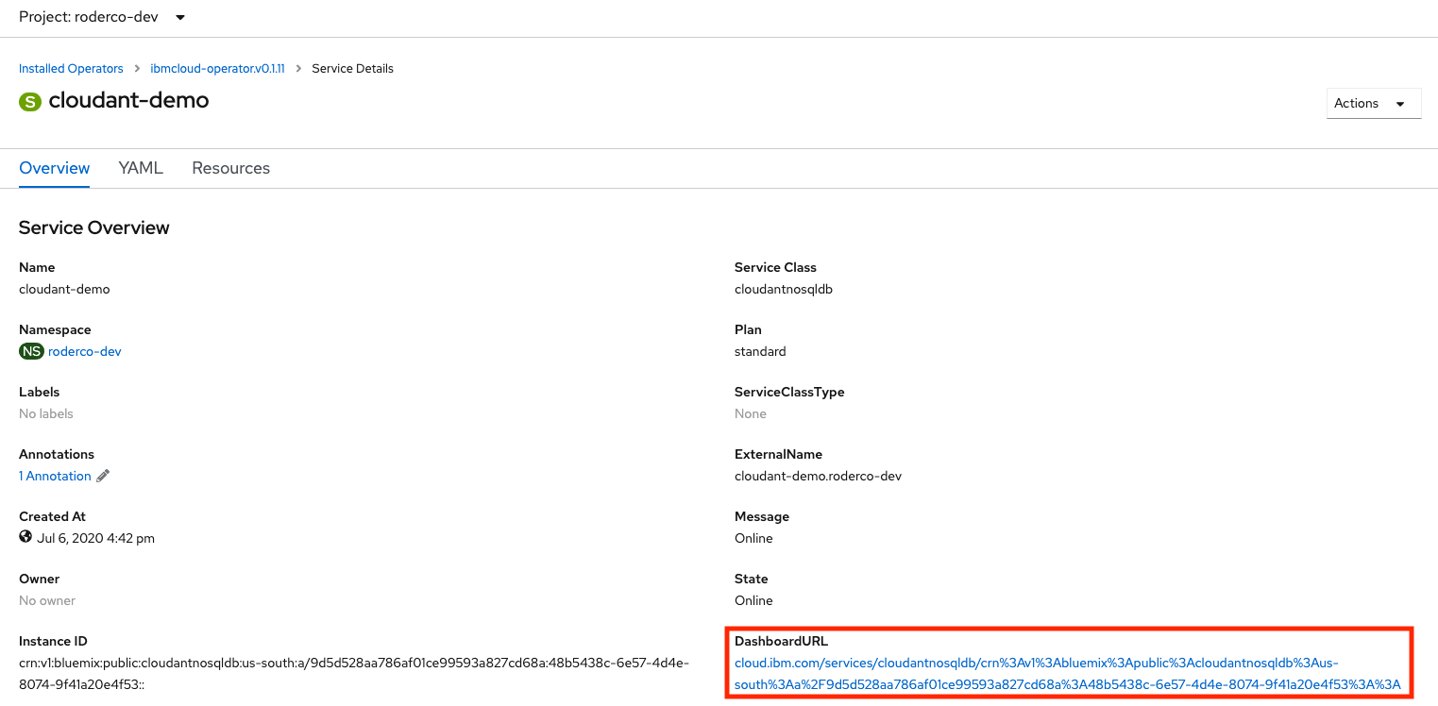Select the Plan value standard

760,351
